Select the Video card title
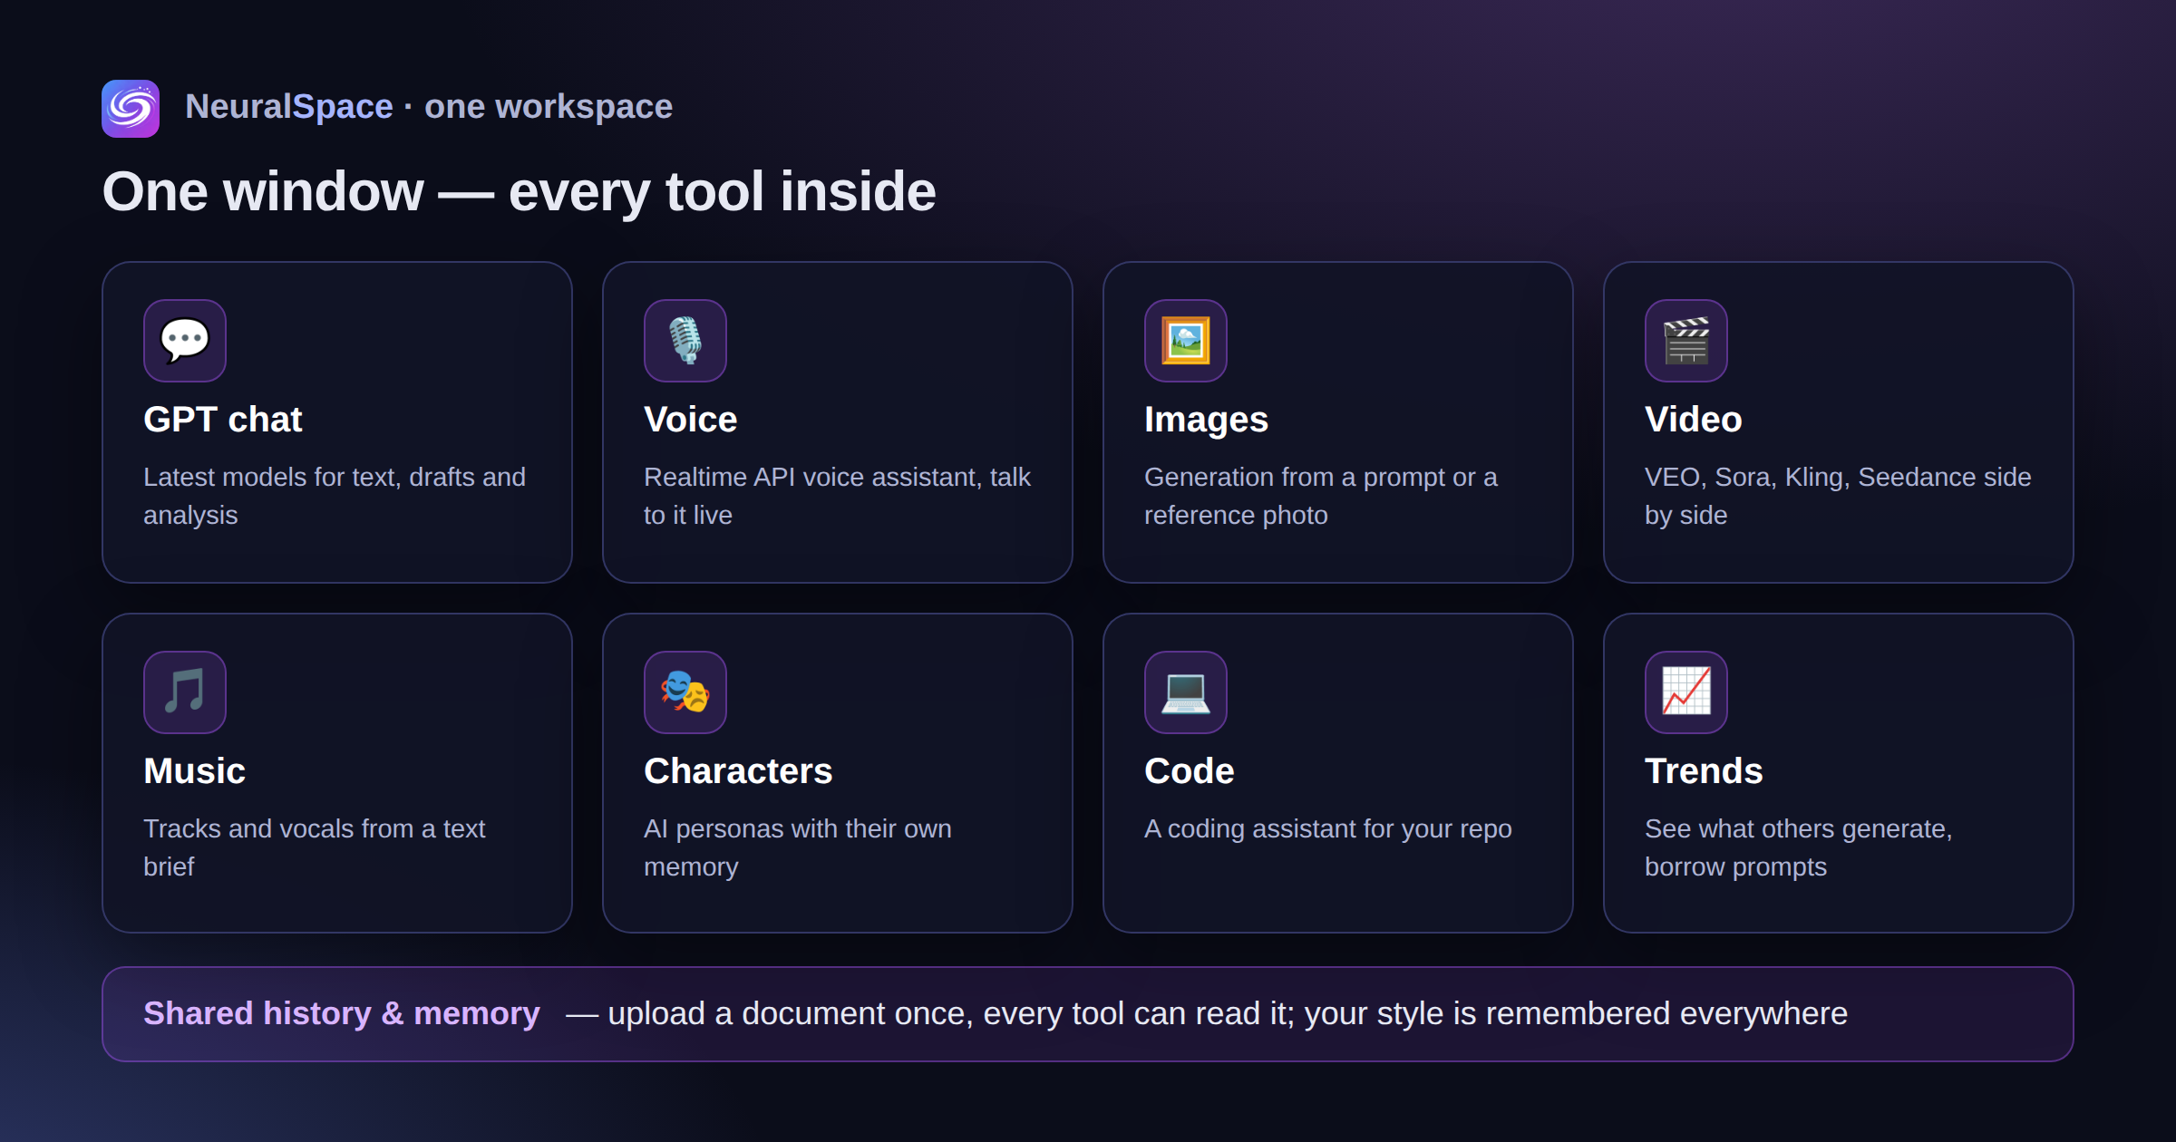Screen dimensions: 2176x1142 click(x=1694, y=420)
